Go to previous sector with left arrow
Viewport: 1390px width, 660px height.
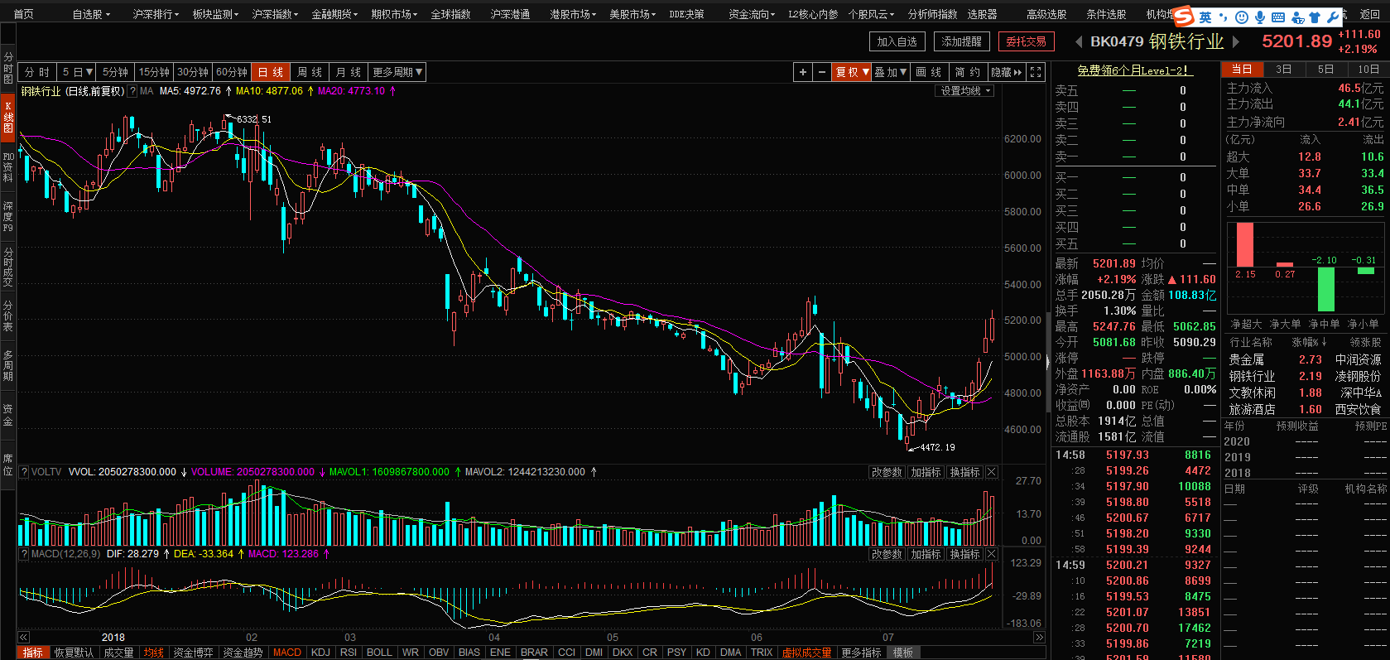(x=1079, y=41)
